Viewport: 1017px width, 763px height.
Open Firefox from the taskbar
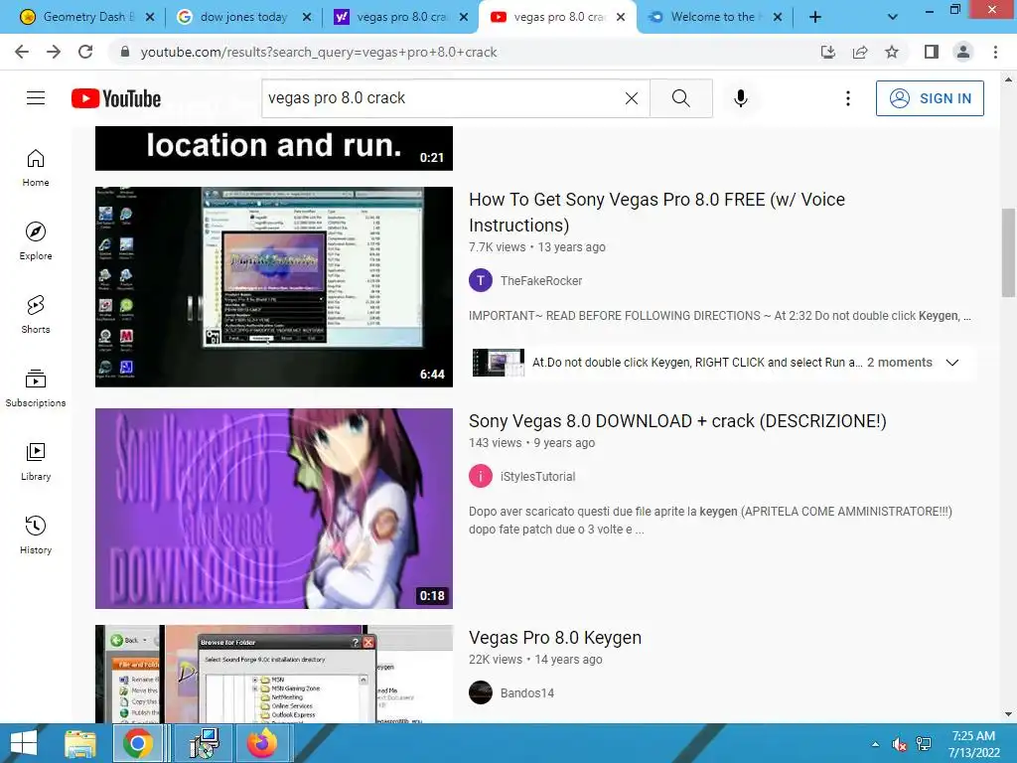pos(262,743)
